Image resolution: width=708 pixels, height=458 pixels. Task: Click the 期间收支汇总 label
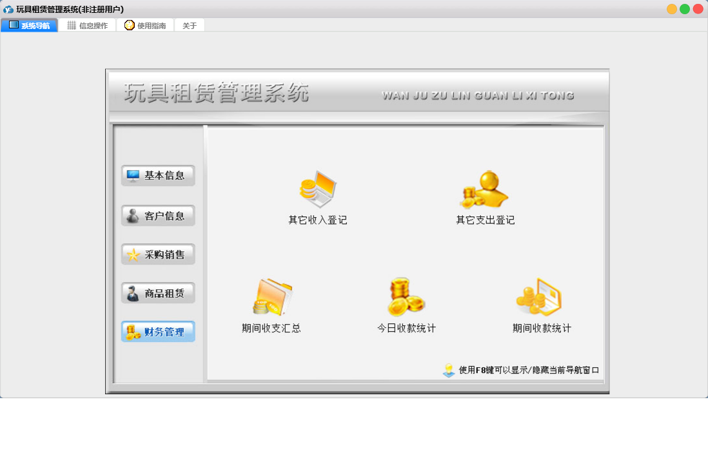pos(271,328)
